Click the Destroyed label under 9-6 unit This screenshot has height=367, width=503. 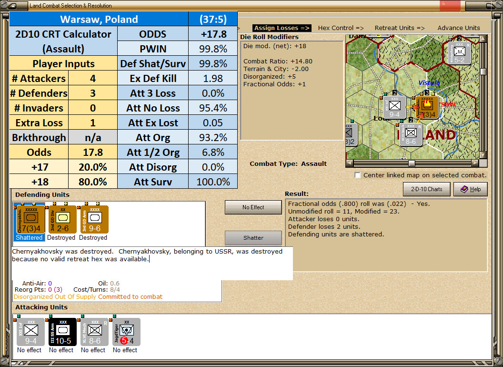click(x=93, y=238)
